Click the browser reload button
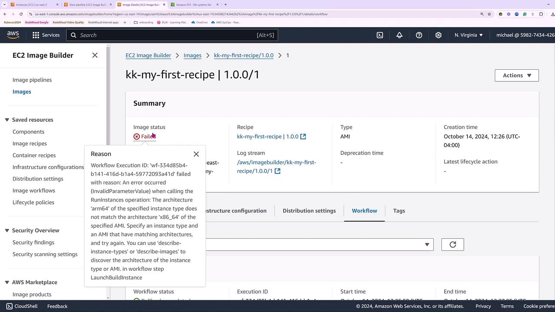This screenshot has width=555, height=312. coord(21,14)
